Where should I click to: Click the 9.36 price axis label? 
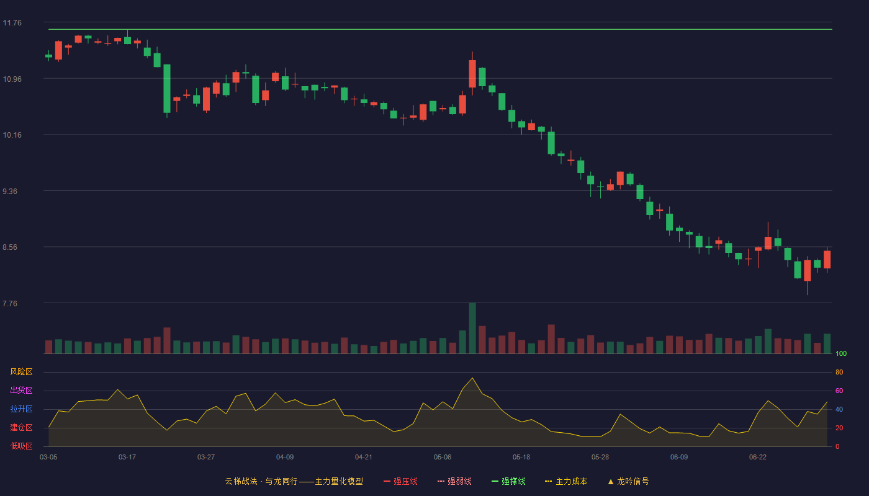point(11,191)
